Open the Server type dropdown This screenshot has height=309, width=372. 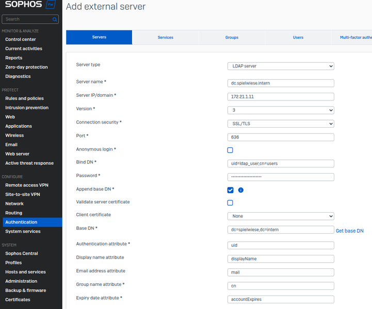tap(280, 66)
